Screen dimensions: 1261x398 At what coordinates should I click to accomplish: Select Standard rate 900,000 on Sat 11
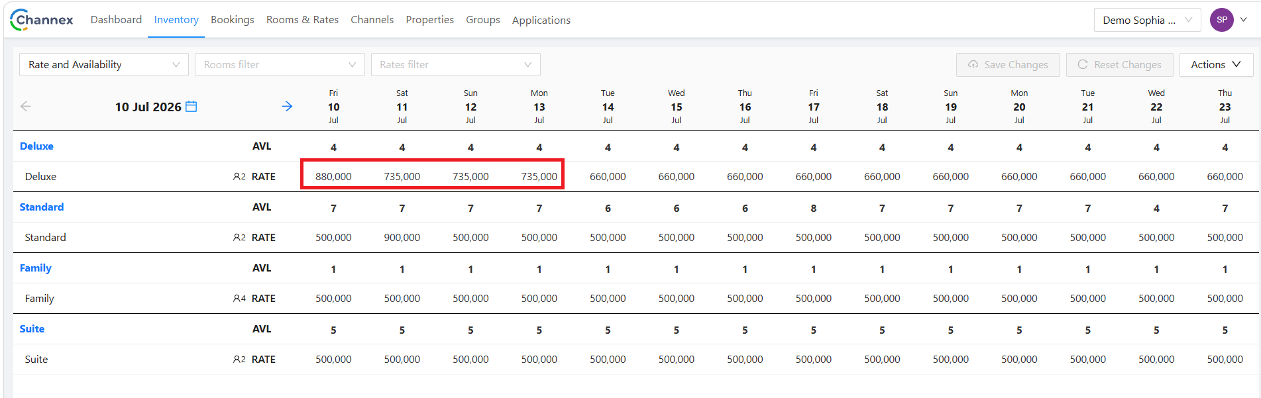click(x=402, y=238)
